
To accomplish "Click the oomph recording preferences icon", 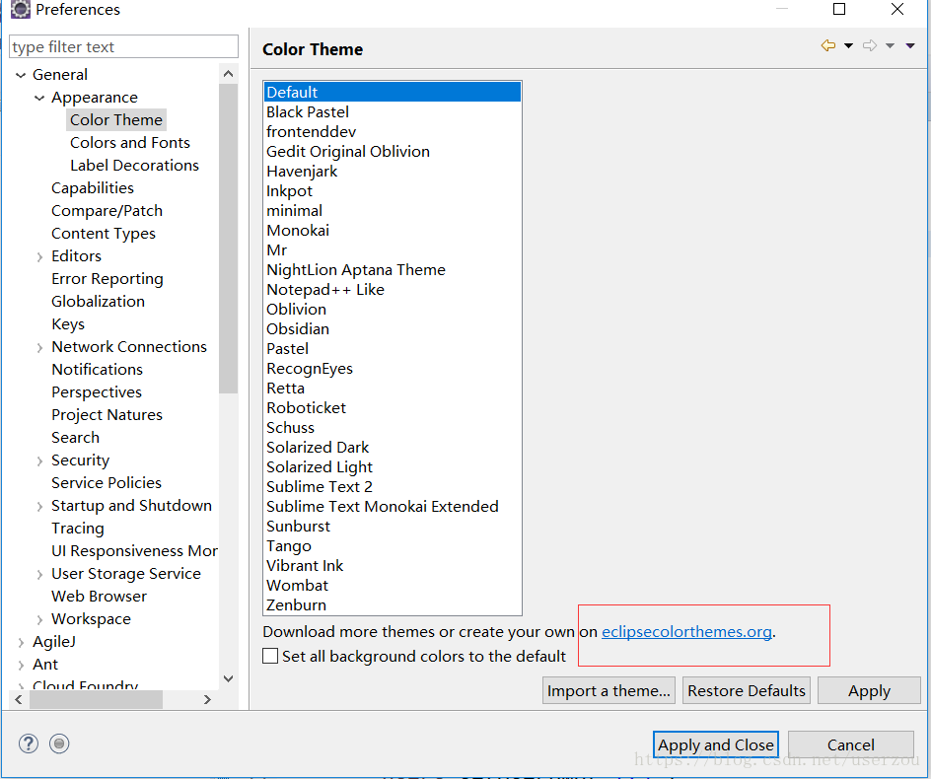I will (x=59, y=744).
